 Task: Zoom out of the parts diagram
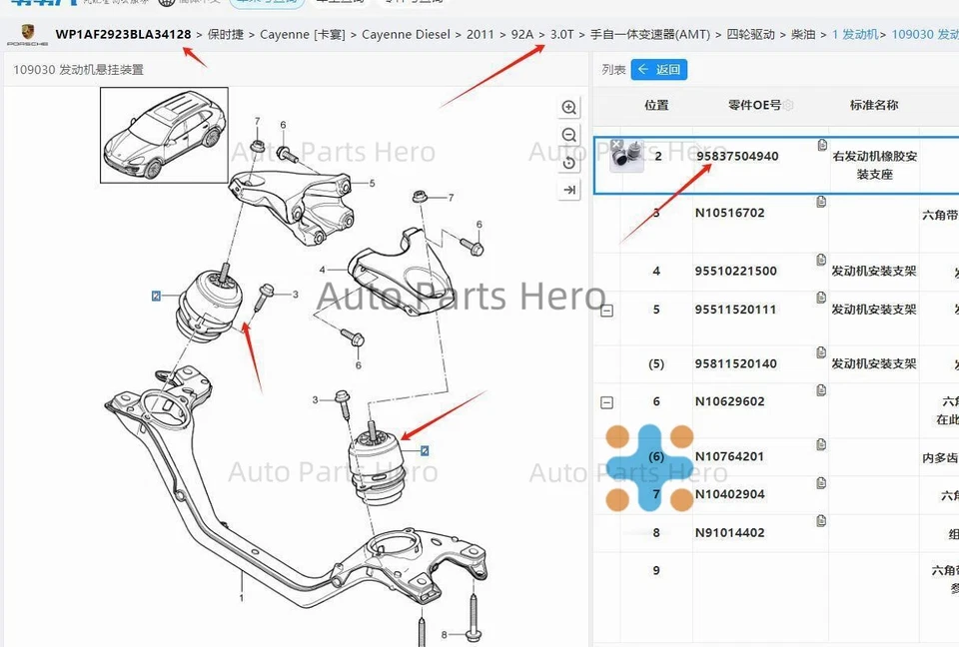pyautogui.click(x=568, y=135)
